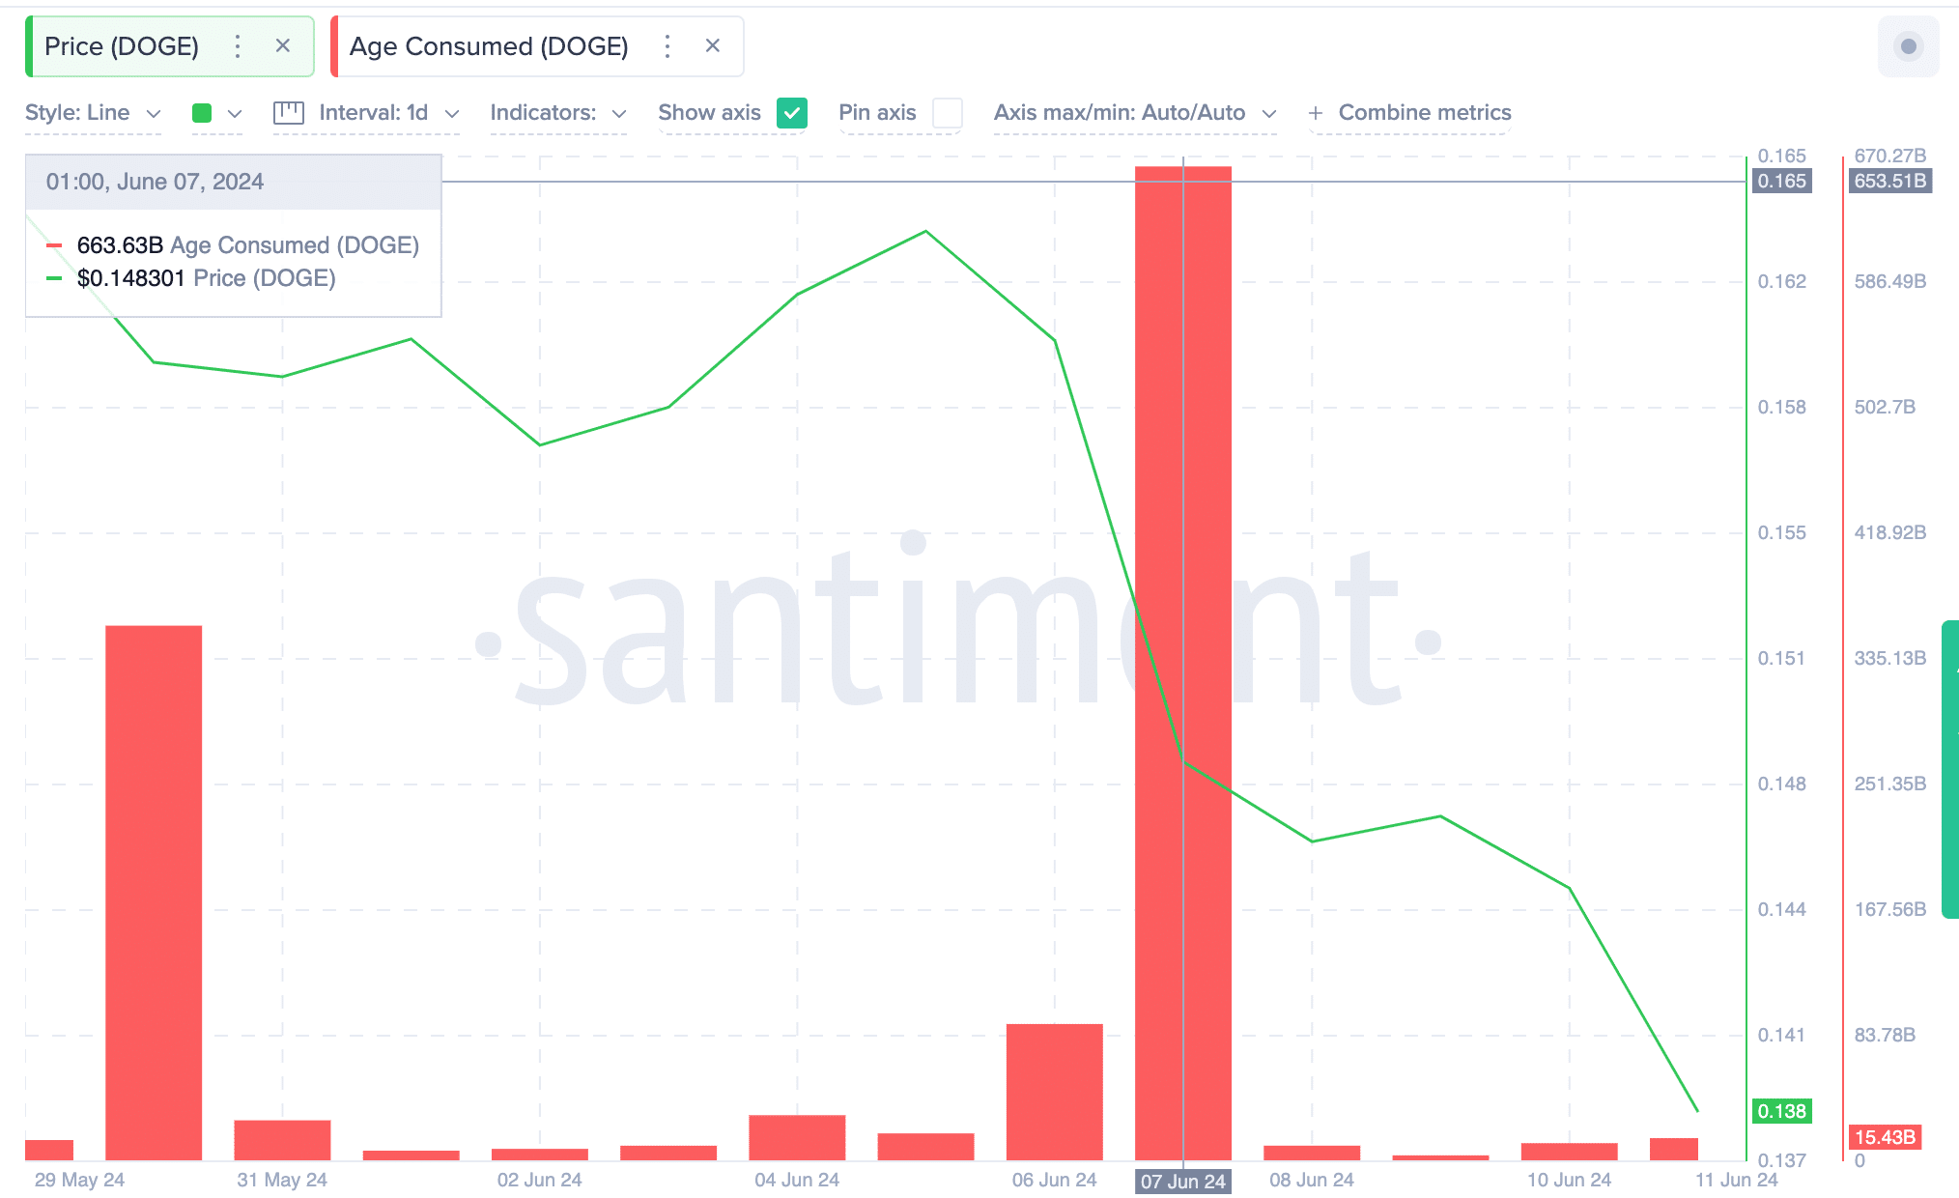The image size is (1959, 1198).
Task: Click the green 0.138 current price tag
Action: [x=1782, y=1111]
